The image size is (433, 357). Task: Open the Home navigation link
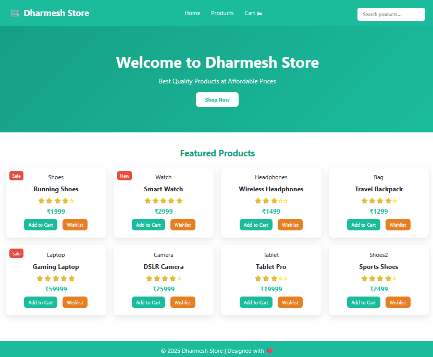[x=192, y=13]
